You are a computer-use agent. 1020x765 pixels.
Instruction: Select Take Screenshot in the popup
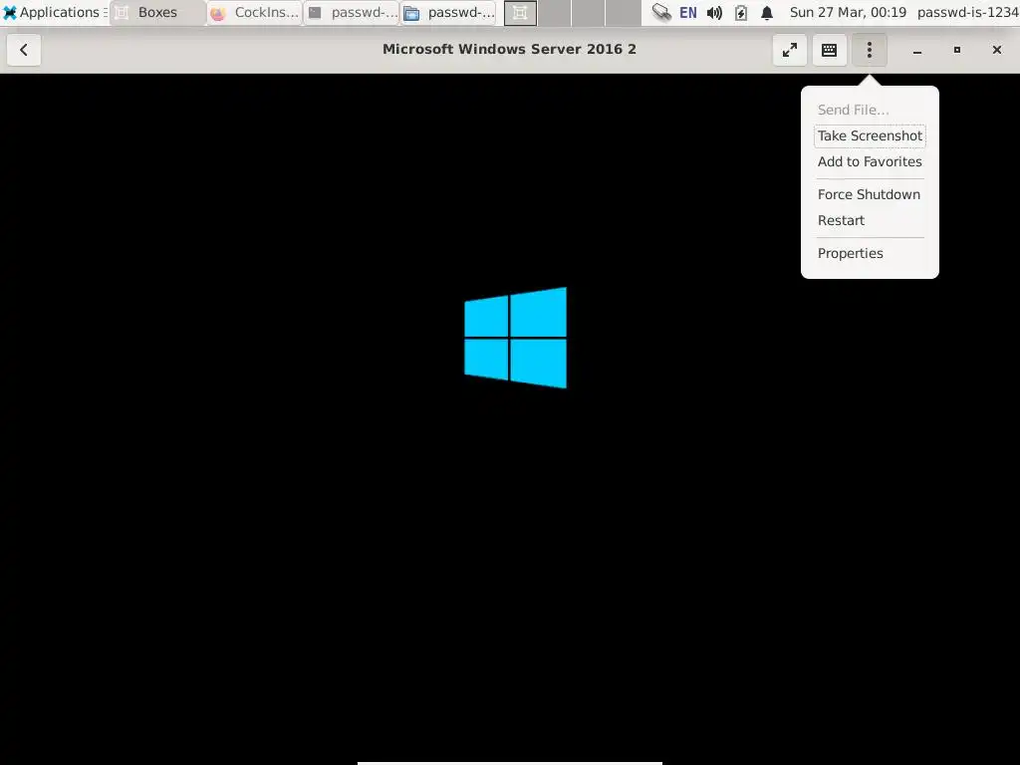pos(870,135)
